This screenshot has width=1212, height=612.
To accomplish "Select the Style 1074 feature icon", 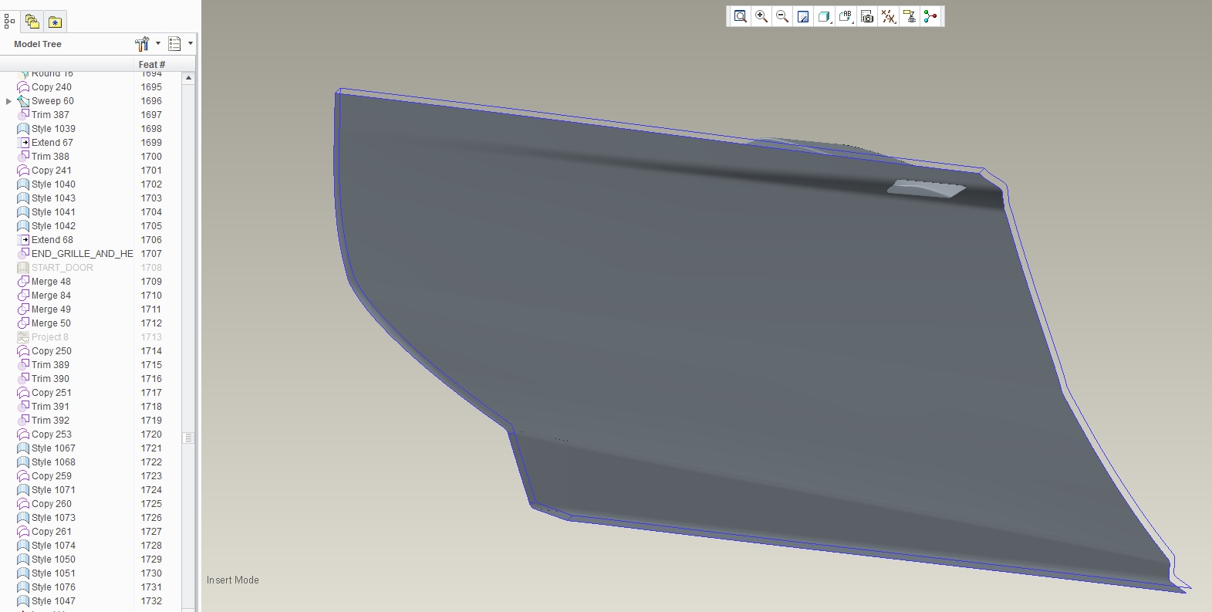I will [x=23, y=546].
